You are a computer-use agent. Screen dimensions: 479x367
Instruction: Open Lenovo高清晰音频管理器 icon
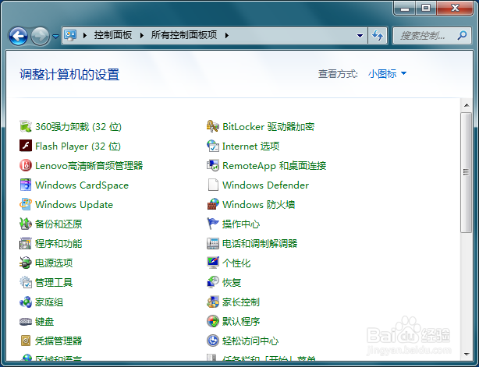click(26, 166)
